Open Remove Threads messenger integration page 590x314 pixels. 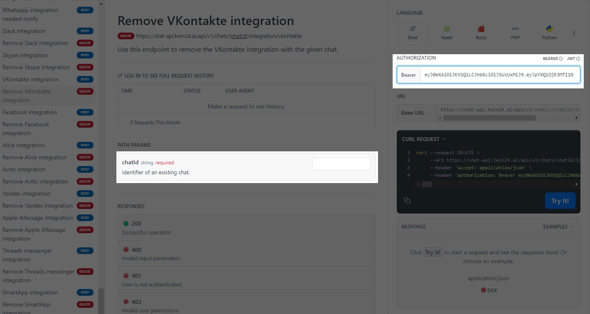pos(48,276)
